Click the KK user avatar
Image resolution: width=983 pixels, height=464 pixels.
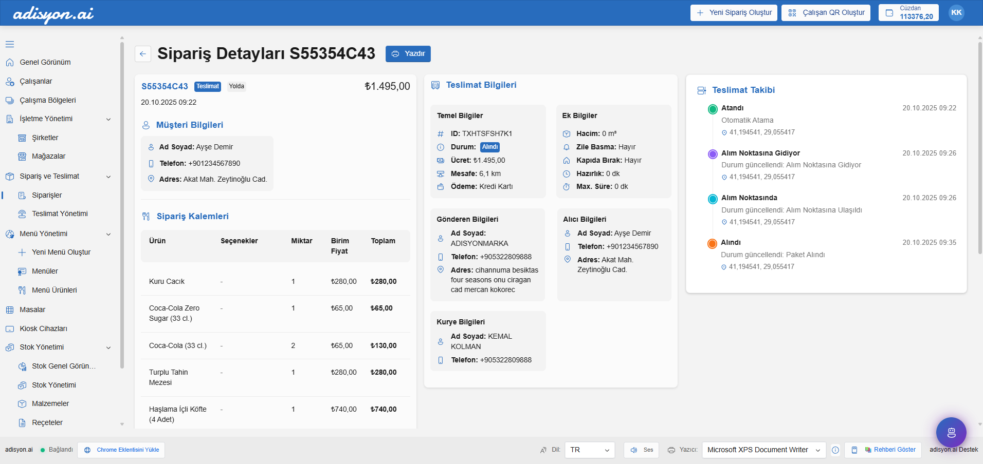tap(956, 13)
